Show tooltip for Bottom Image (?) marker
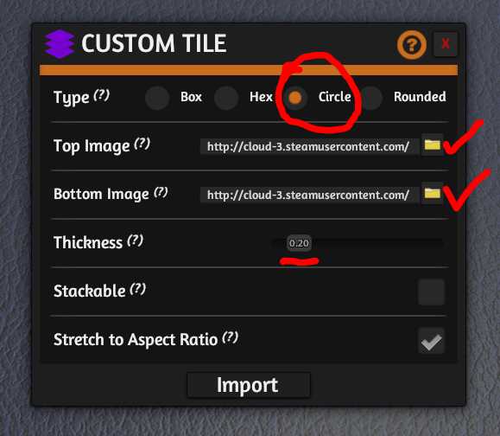 [x=161, y=192]
